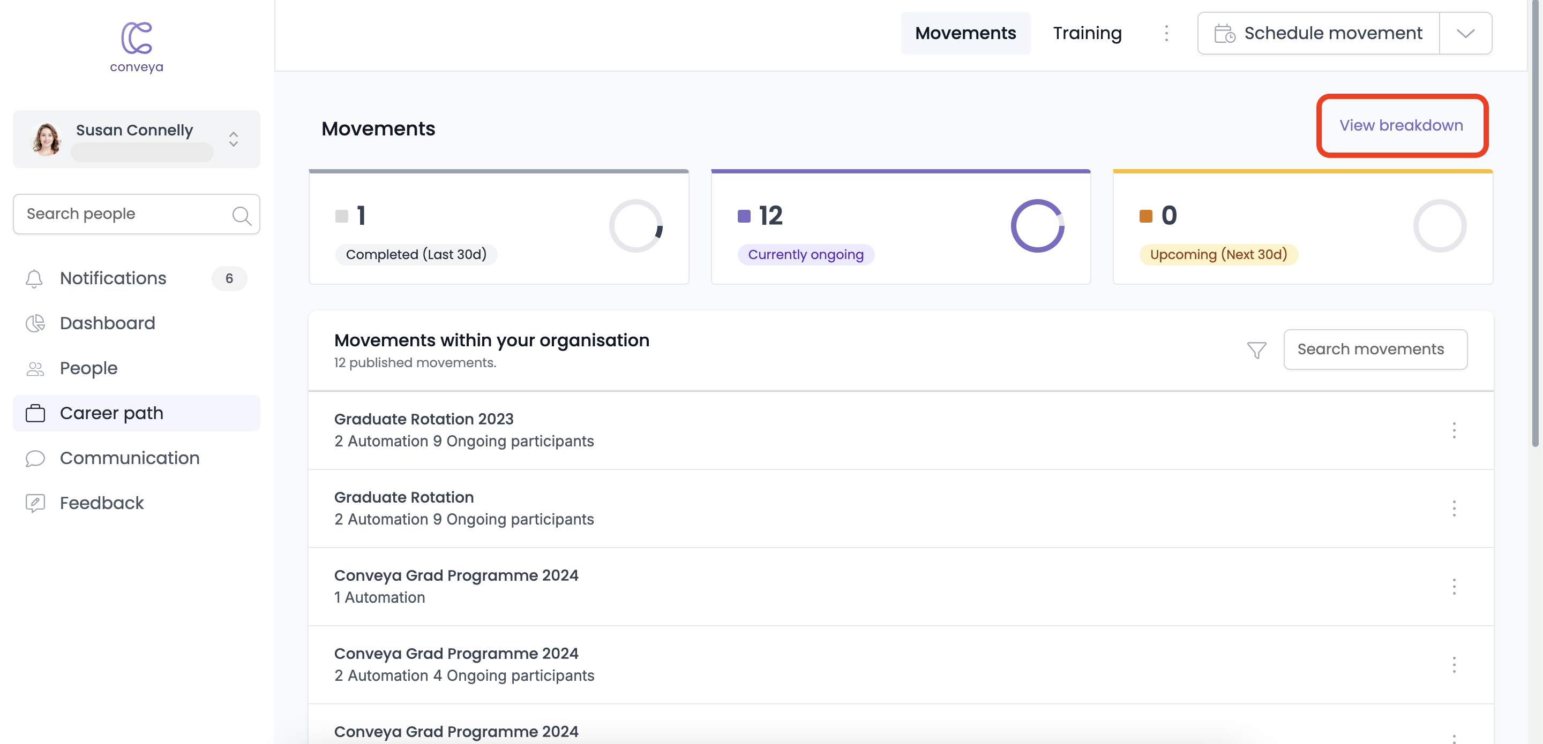Open options for 4 Ongoing participants row

pyautogui.click(x=1454, y=665)
